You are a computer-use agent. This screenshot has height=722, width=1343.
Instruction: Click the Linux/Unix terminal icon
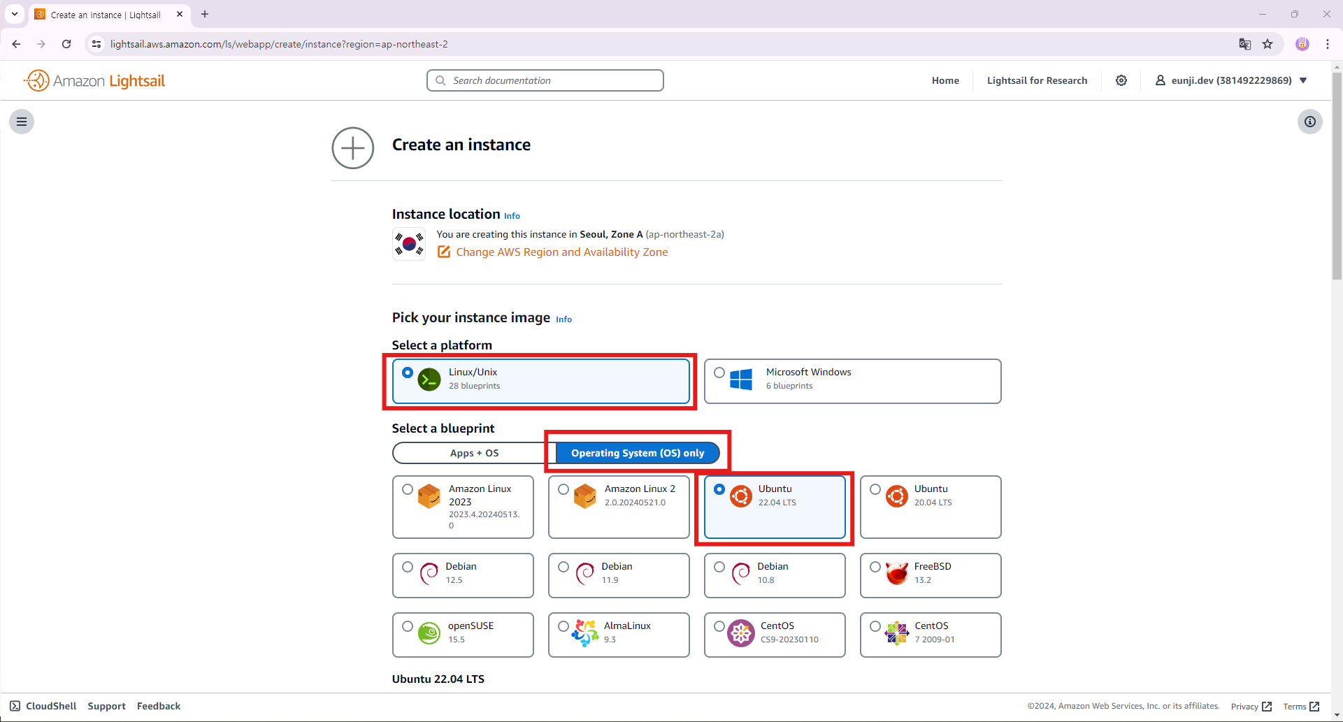[x=429, y=380]
